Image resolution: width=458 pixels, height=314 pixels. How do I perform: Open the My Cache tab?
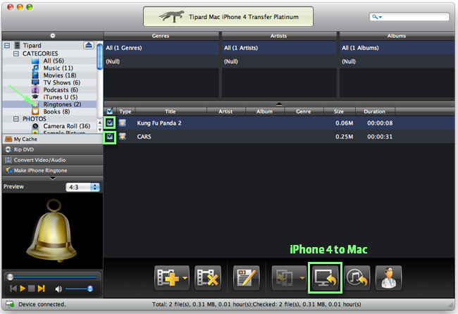pos(53,139)
